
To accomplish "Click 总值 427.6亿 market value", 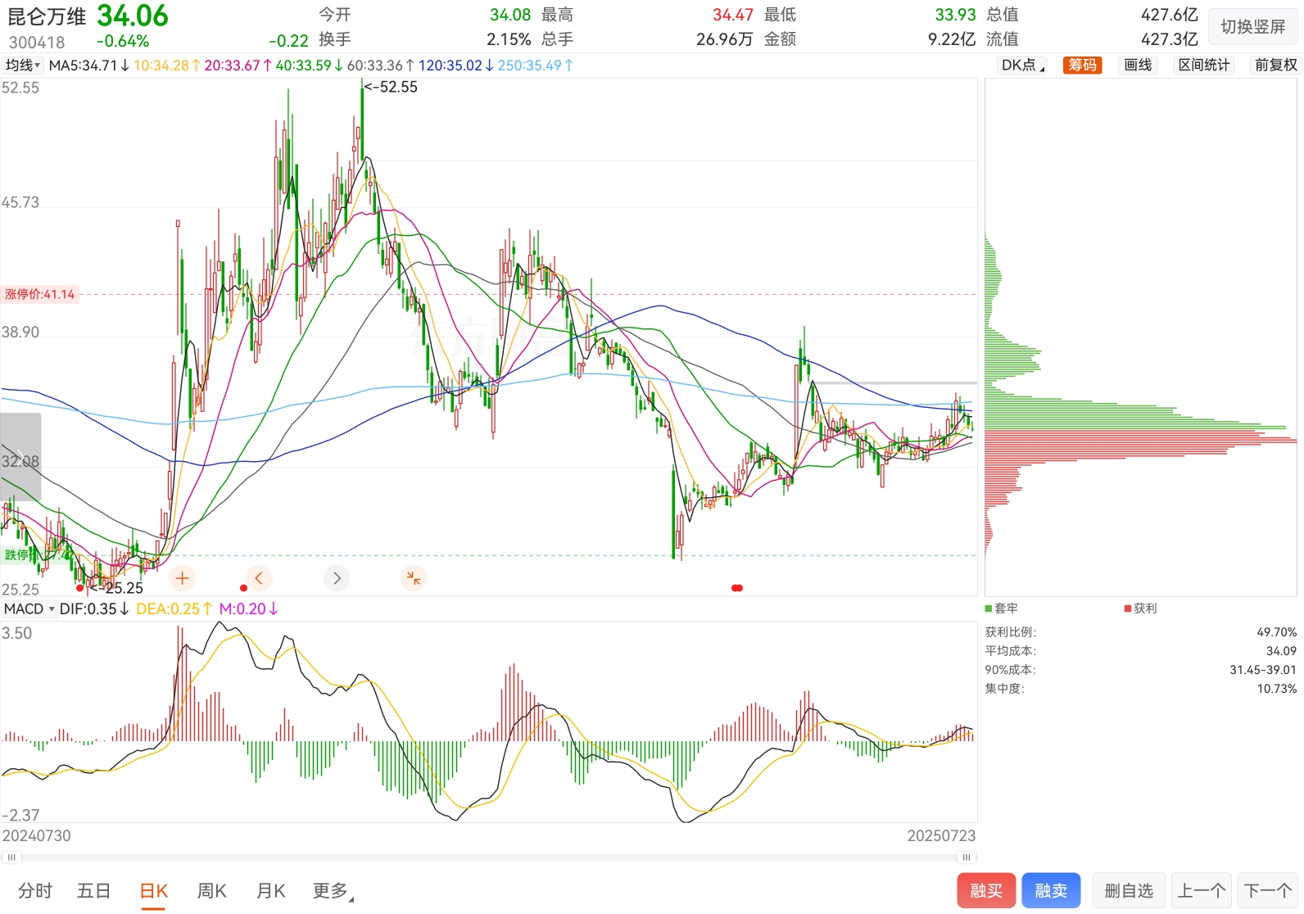I will 1169,15.
